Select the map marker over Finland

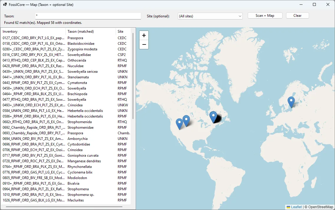click(291, 102)
